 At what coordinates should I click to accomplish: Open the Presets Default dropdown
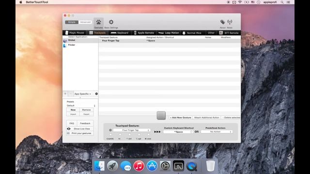81,106
